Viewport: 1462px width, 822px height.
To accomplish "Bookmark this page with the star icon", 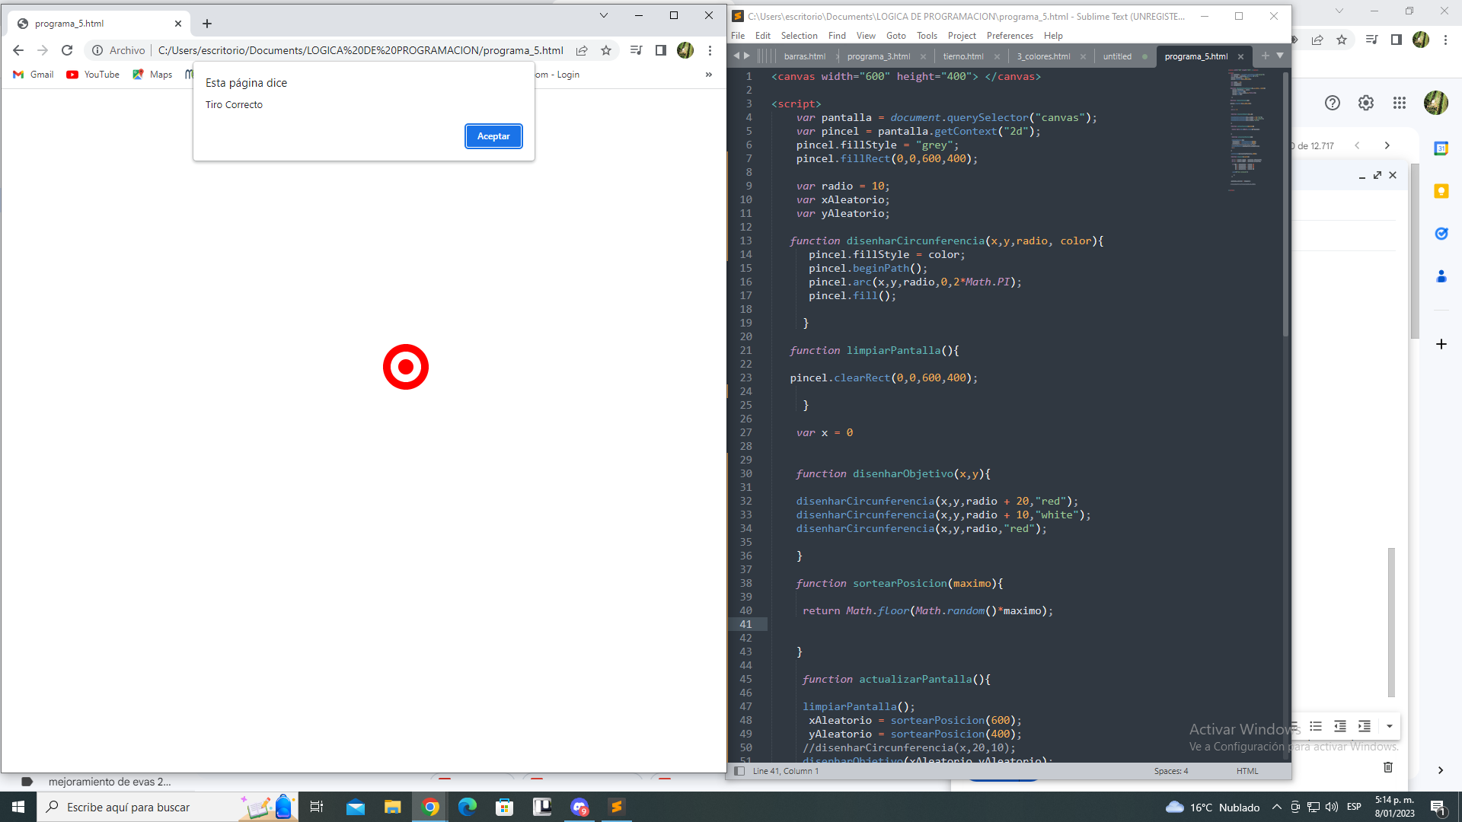I will point(606,50).
